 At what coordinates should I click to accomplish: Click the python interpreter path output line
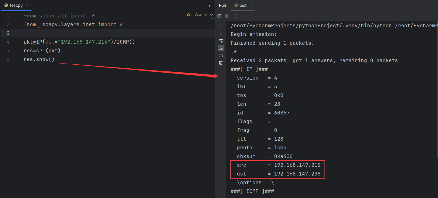334,26
